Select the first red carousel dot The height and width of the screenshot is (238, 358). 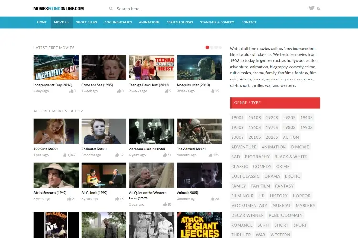[207, 48]
